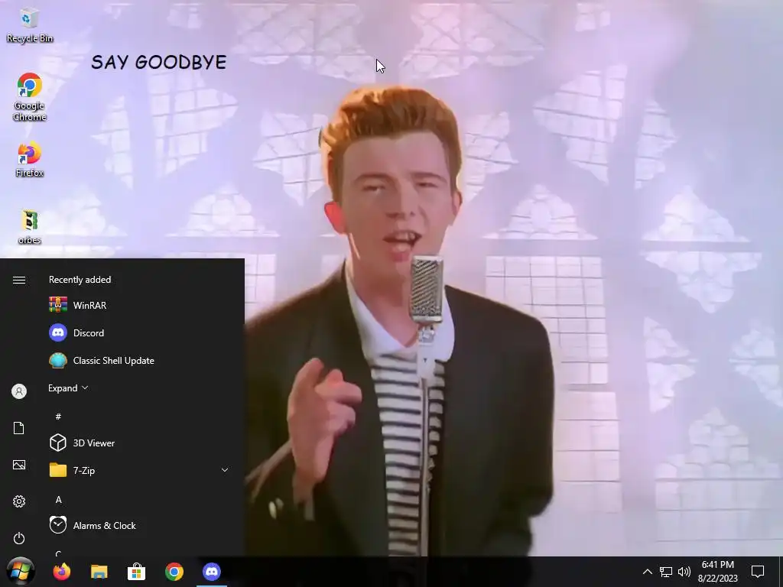
Task: Open the Firefox desktop shortcut
Action: point(30,159)
